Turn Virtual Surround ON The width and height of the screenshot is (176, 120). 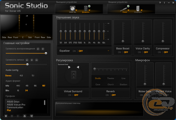(70, 95)
